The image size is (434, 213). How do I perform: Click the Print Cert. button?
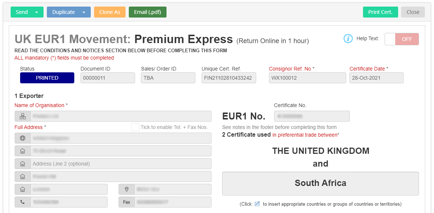(380, 12)
